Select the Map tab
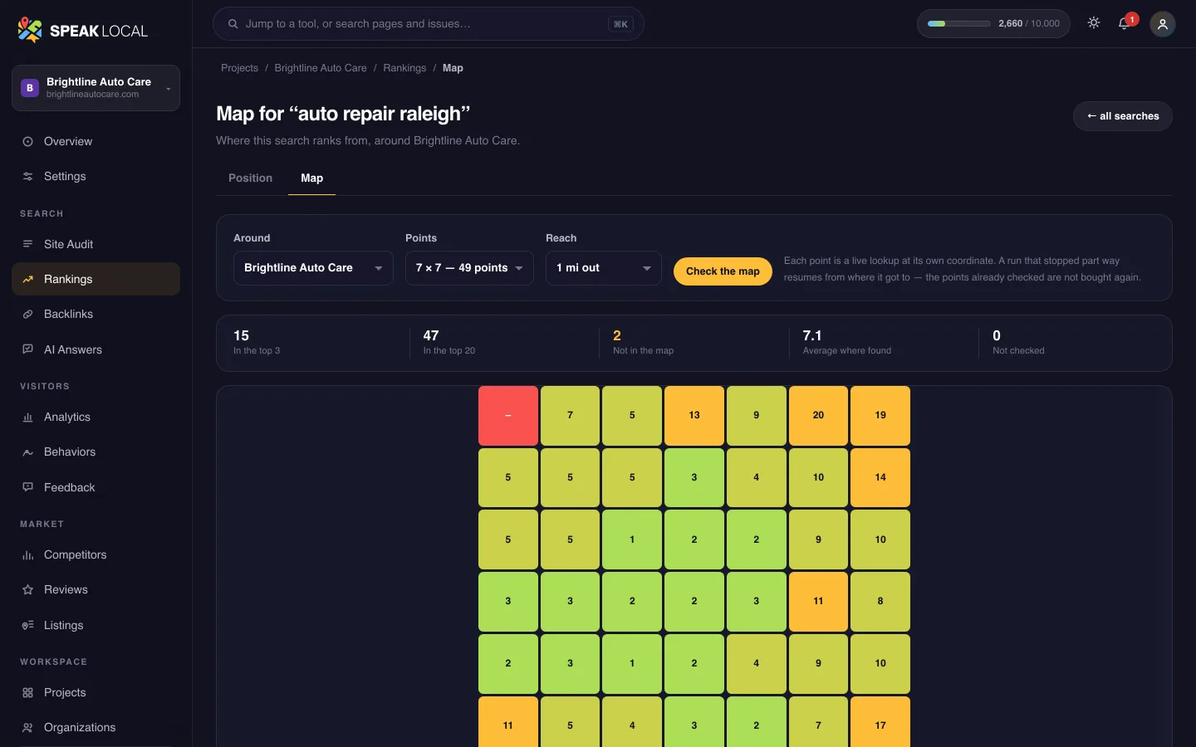Screen dimensions: 1196x747 [x=311, y=178]
